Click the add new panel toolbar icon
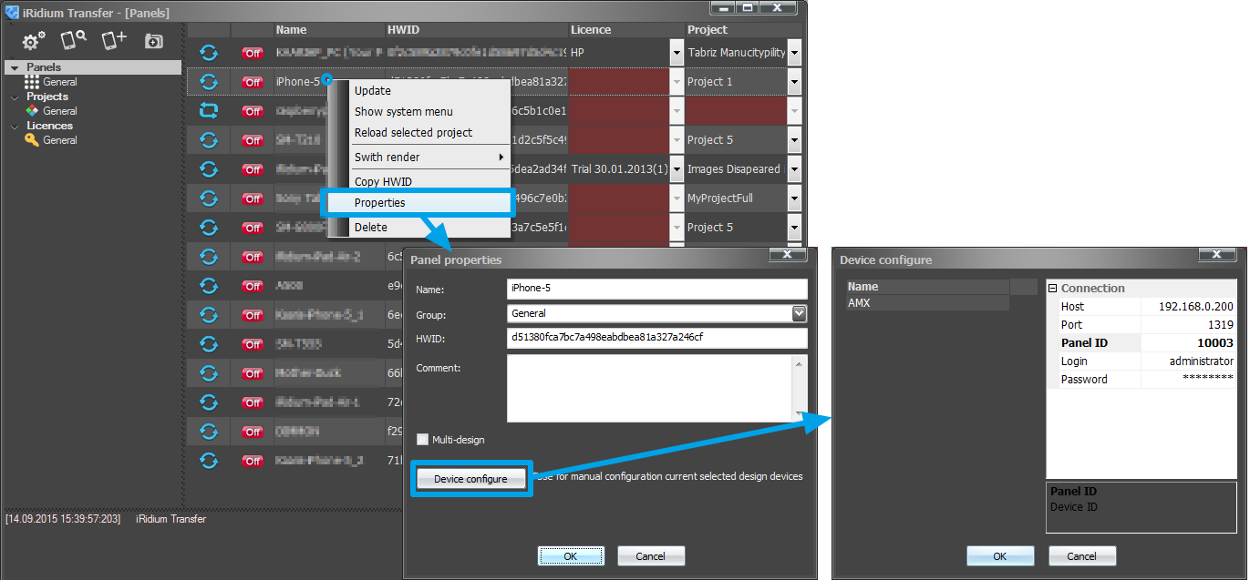This screenshot has height=580, width=1250. click(113, 40)
